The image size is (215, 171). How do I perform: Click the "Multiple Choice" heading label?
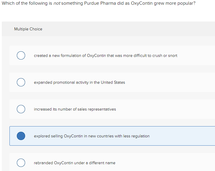tap(28, 29)
